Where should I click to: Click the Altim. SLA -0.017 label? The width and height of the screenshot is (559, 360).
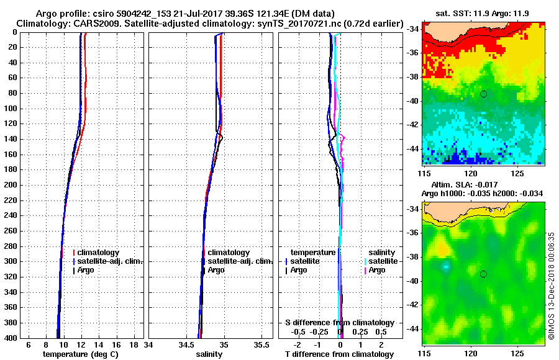pyautogui.click(x=465, y=184)
